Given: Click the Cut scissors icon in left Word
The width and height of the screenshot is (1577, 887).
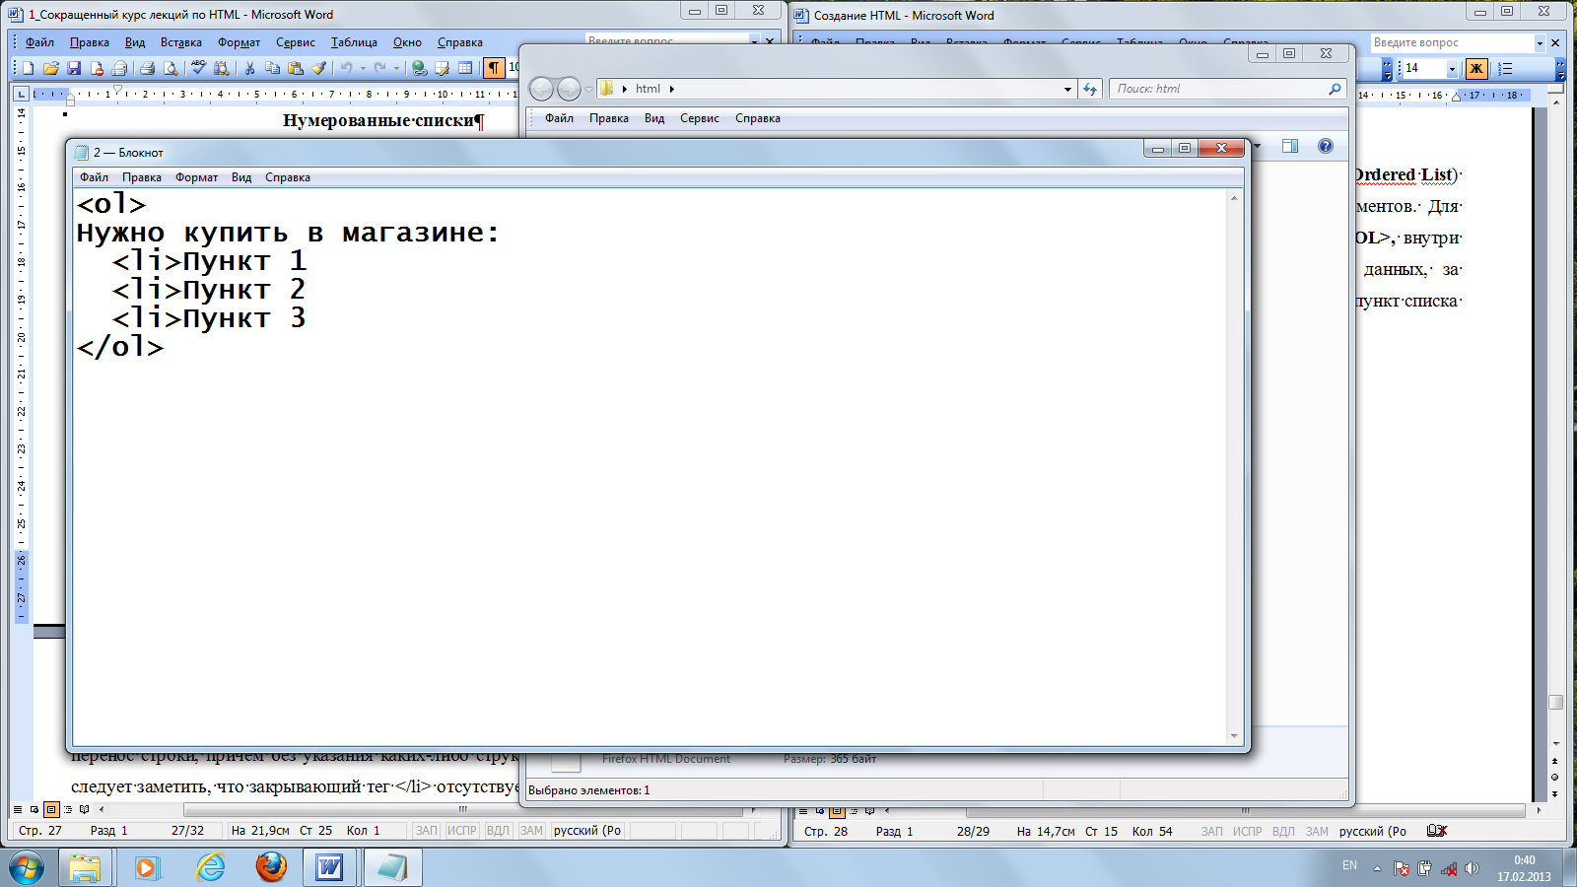Looking at the screenshot, I should coord(250,68).
